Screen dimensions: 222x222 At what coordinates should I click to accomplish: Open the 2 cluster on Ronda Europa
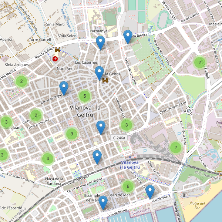200,63
